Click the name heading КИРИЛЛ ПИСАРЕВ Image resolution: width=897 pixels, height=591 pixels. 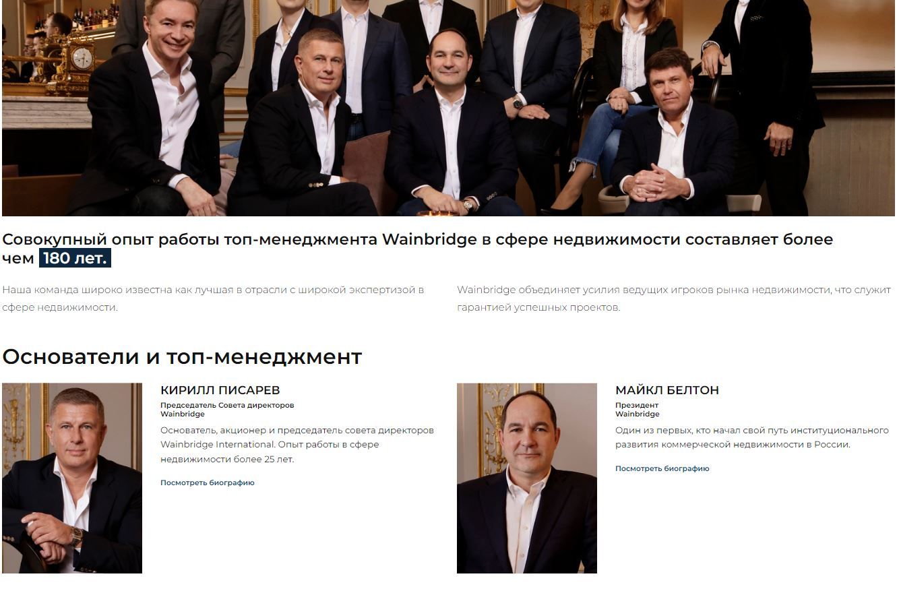[220, 390]
